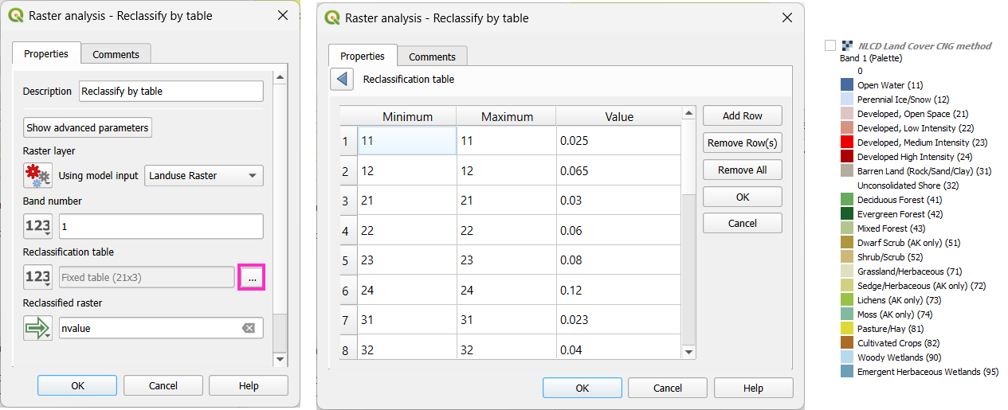
Task: Select the Value cell containing 0.025
Action: pyautogui.click(x=618, y=141)
